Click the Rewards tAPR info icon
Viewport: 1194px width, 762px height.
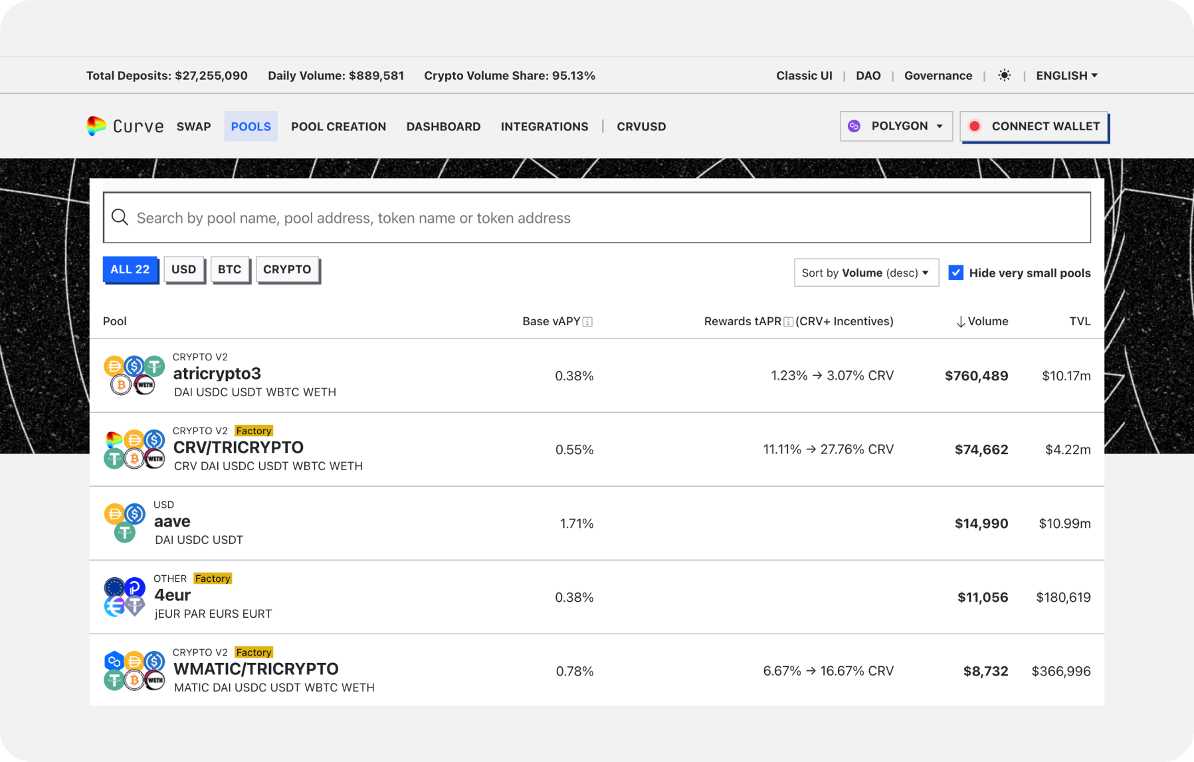(788, 322)
